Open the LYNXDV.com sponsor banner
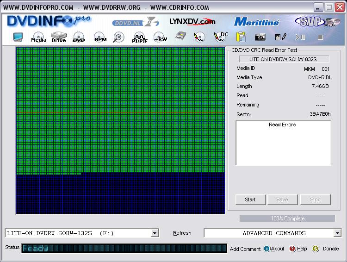Image resolution: width=347 pixels, height=262 pixels. (192, 21)
